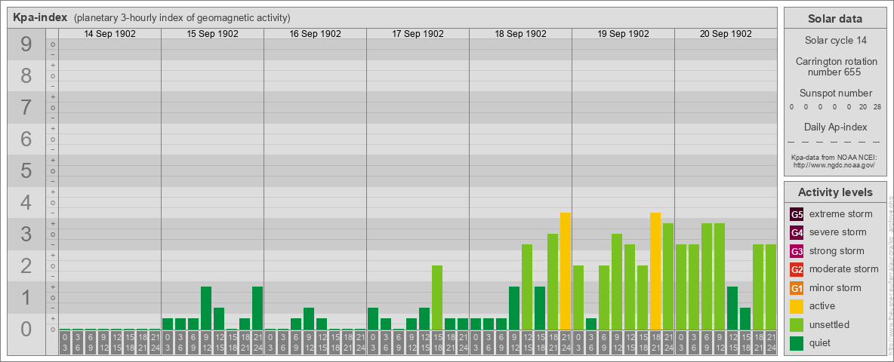Click the Kpa-index chart title
The width and height of the screenshot is (894, 362).
pos(41,17)
